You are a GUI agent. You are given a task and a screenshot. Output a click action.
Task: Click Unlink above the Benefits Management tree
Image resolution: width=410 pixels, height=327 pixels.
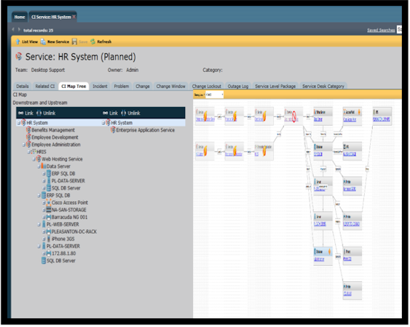click(x=46, y=113)
